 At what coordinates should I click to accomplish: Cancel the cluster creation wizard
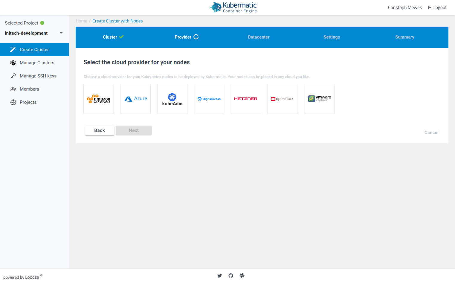431,132
